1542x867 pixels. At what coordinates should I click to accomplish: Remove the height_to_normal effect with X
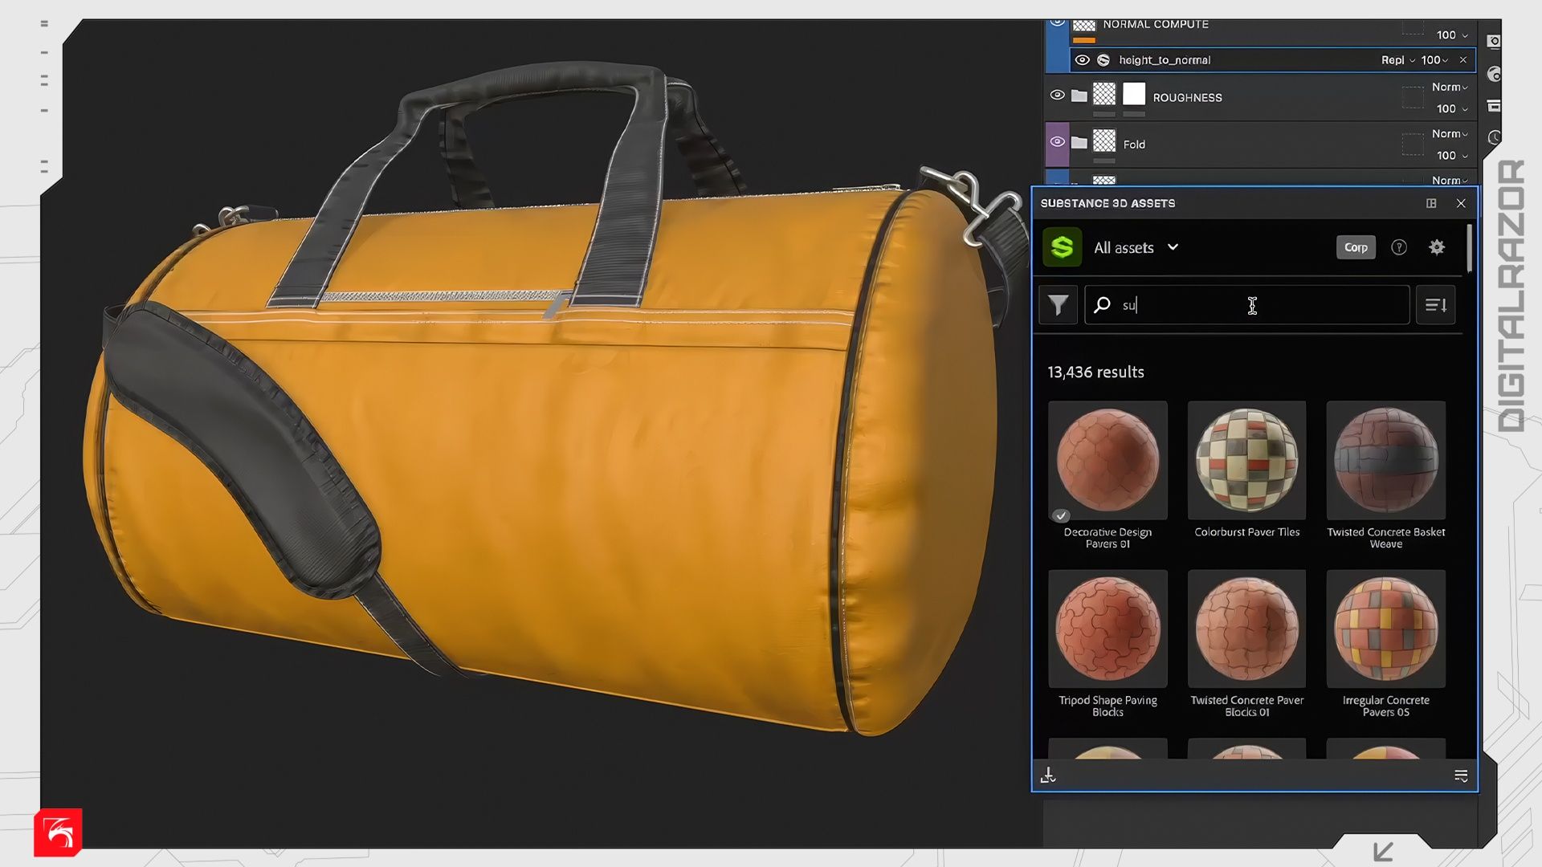click(x=1463, y=60)
